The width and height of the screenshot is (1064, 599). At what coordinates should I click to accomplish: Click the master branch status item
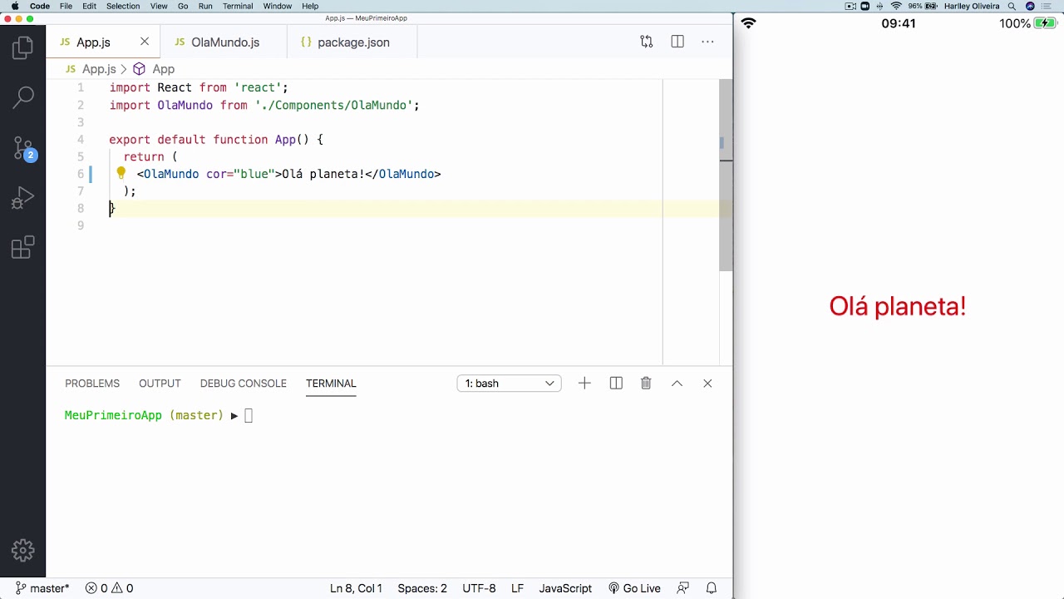[x=42, y=588]
